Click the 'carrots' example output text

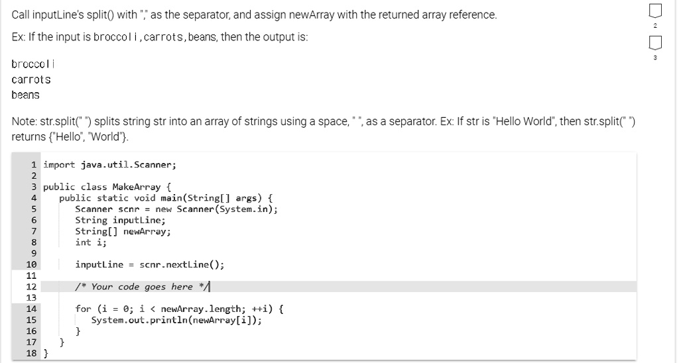click(31, 79)
